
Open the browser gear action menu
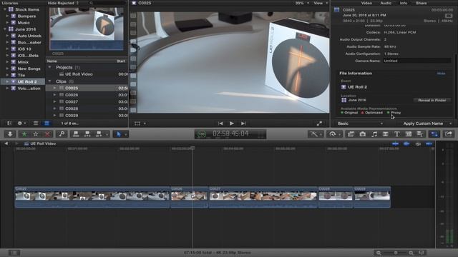[x=21, y=124]
